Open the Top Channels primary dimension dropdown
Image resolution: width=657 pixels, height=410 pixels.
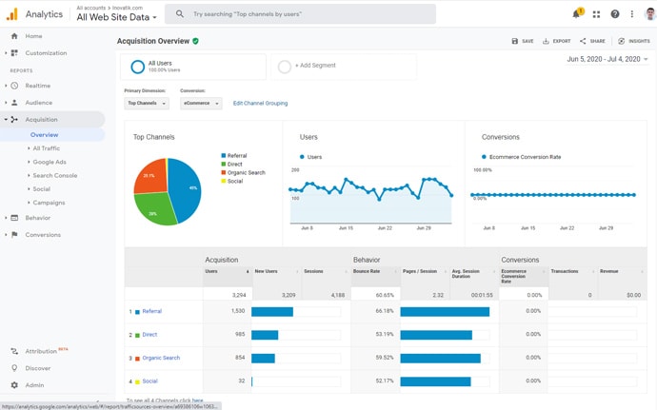[x=146, y=103]
